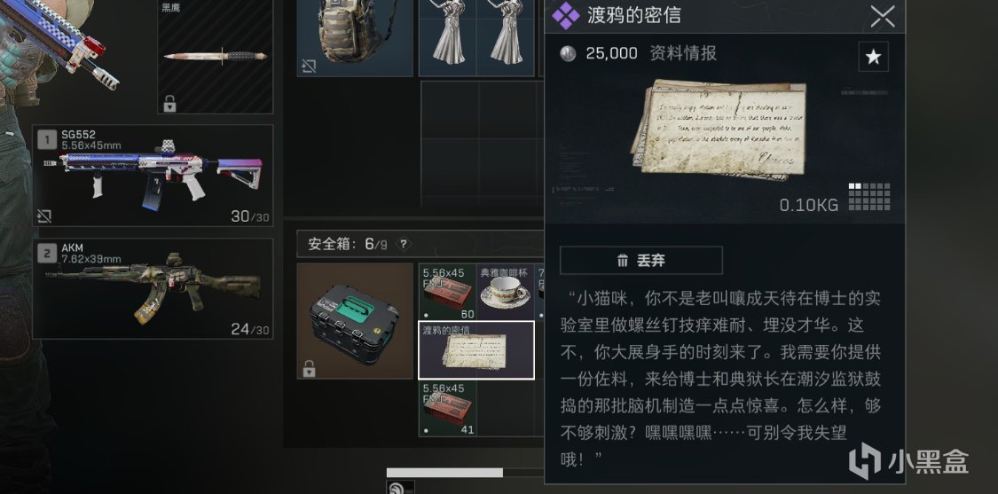Screen dimensions: 998x494
Task: Click the 黑鹰 knife melee slot
Action: 216,56
